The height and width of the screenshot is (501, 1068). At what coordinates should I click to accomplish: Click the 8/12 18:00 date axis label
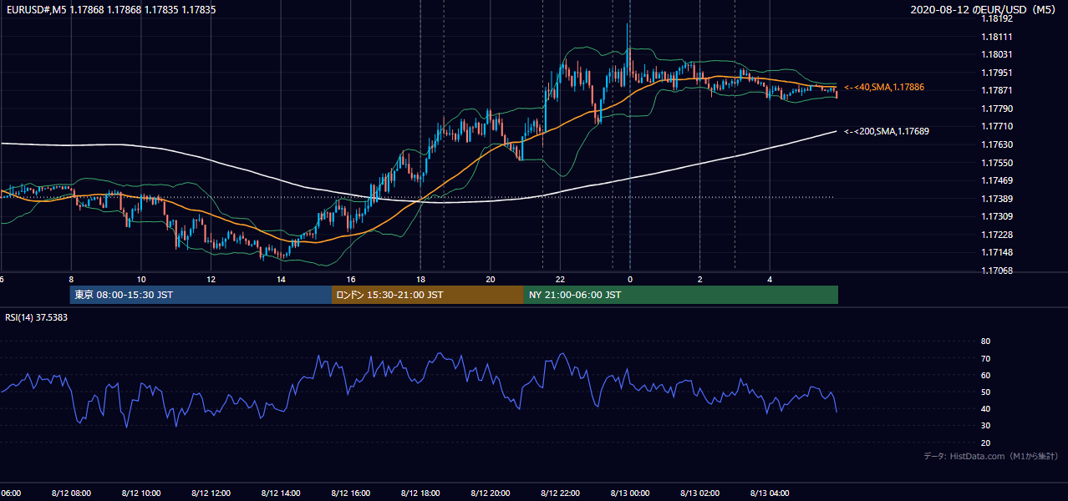(x=420, y=493)
